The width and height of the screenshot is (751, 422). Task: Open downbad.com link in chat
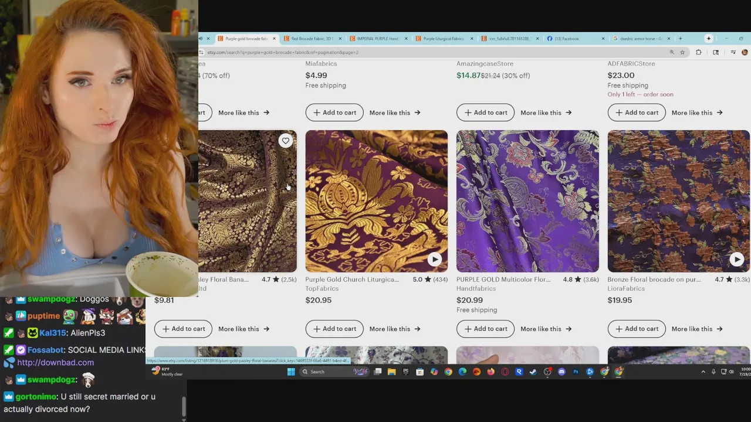(55, 362)
